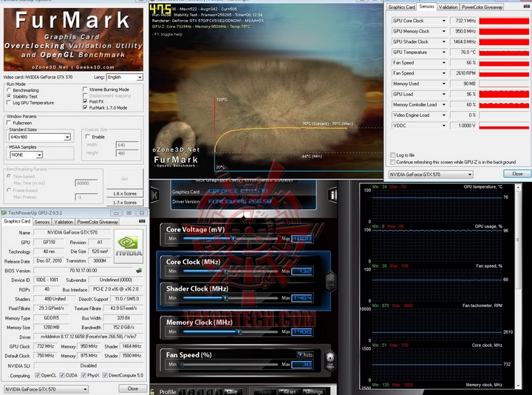Toggle the DirectCompute 5.0 checkbox
Viewport: 532px width, 395px height.
click(x=105, y=375)
